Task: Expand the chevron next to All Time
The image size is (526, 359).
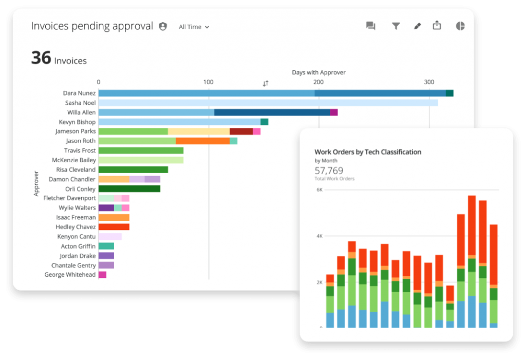Action: click(206, 27)
